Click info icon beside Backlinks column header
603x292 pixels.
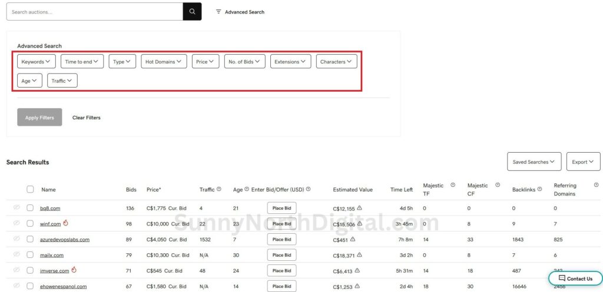539,189
